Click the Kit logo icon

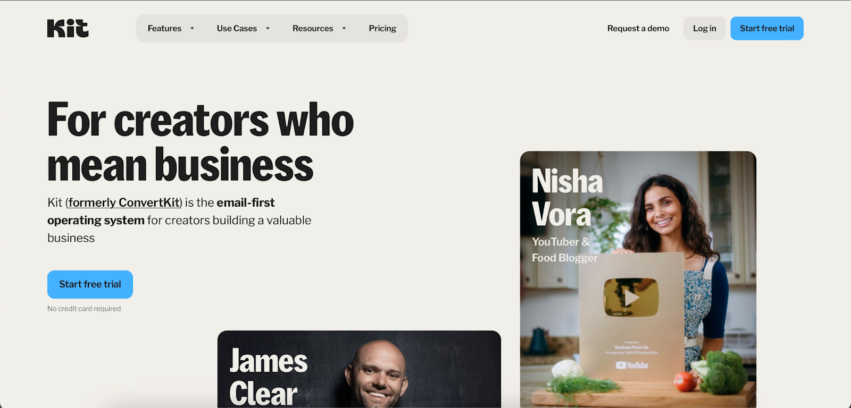click(x=68, y=28)
